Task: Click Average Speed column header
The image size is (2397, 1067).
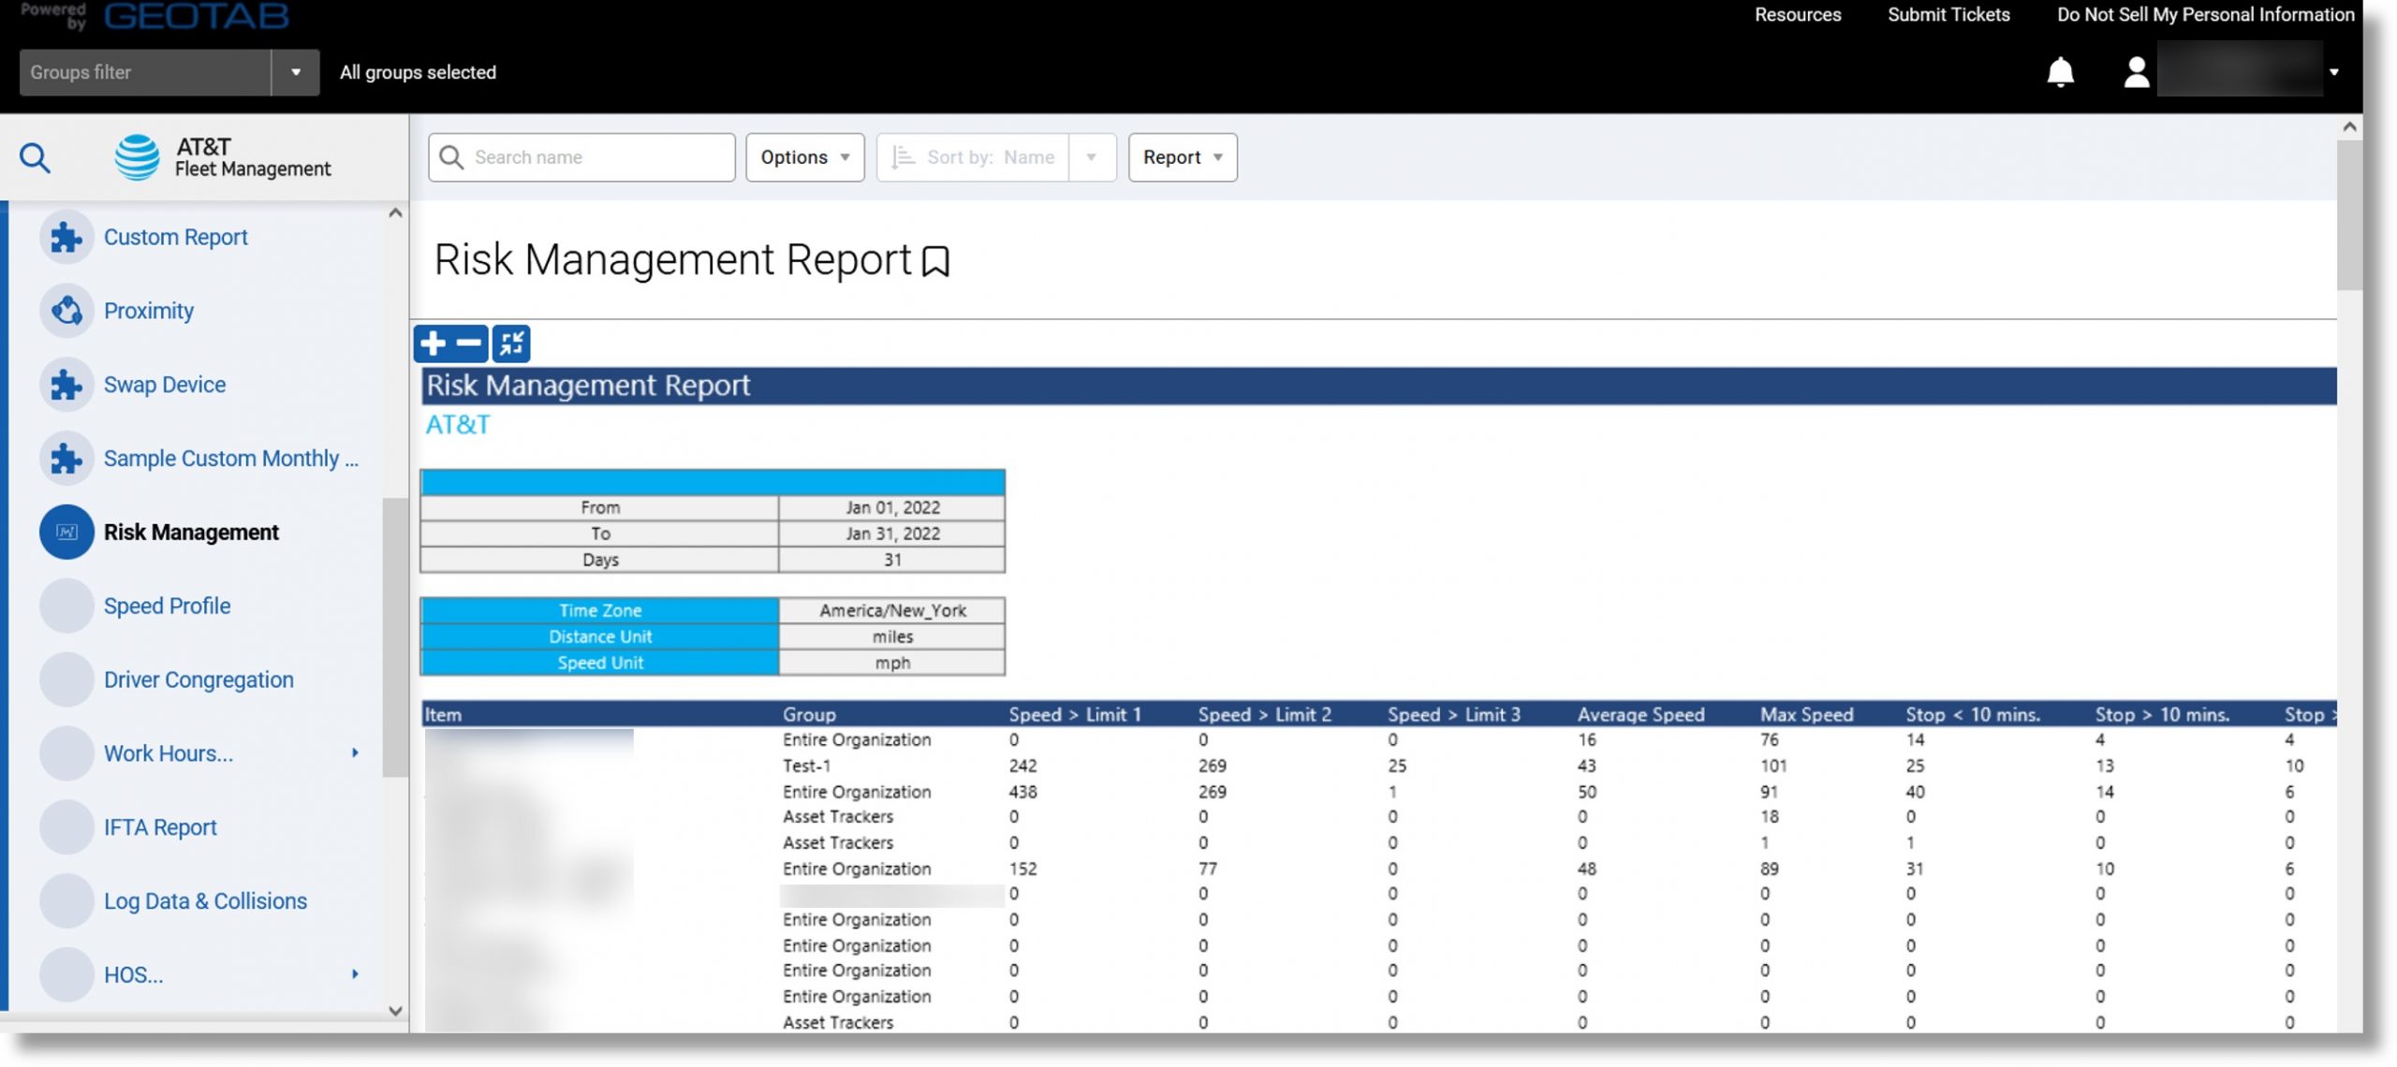Action: click(1640, 715)
